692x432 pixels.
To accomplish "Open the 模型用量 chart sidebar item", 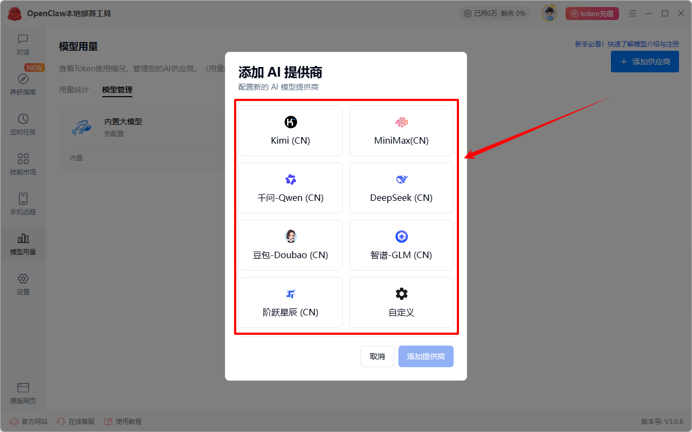I will (23, 245).
